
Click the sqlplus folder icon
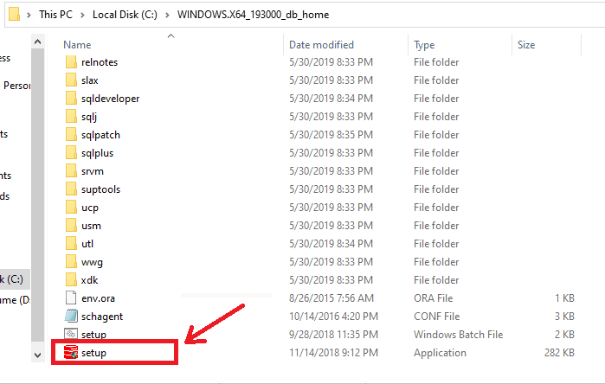[71, 153]
